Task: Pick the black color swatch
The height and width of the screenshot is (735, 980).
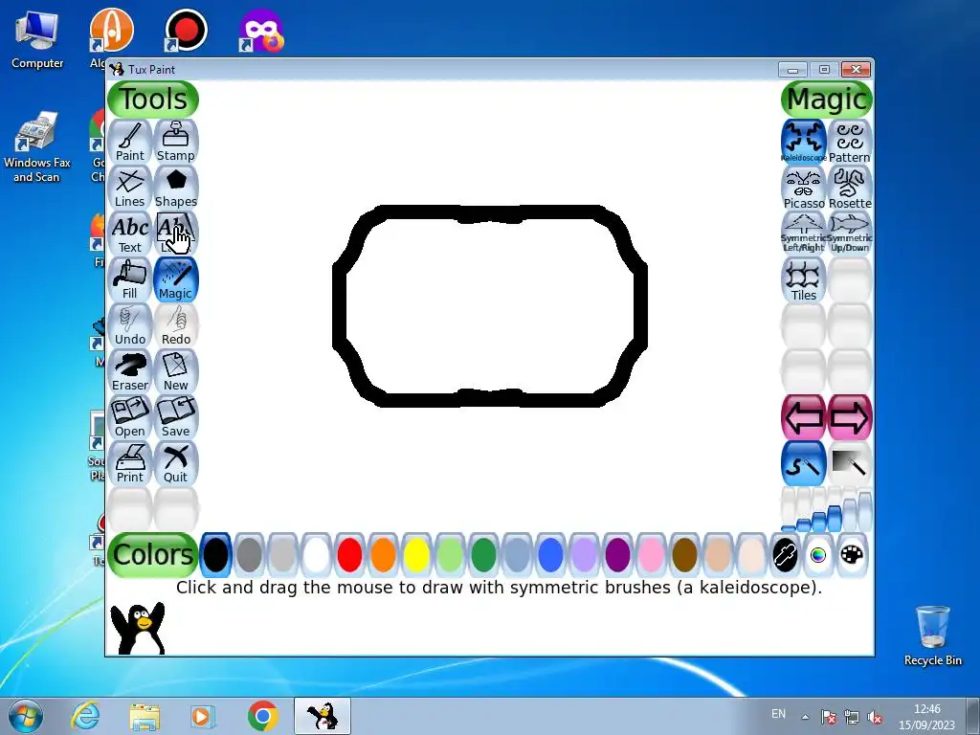Action: pyautogui.click(x=215, y=555)
